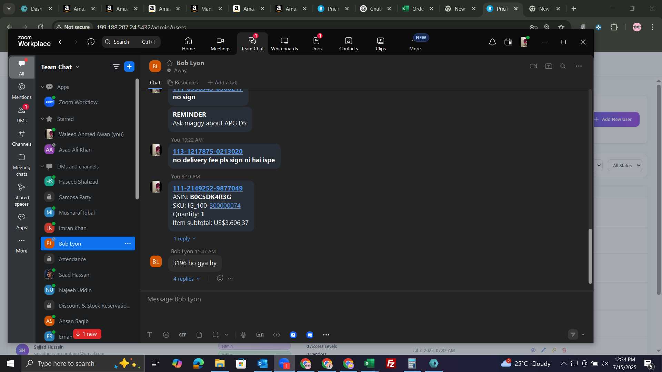
Task: Open send options dropdown arrow
Action: point(583,334)
